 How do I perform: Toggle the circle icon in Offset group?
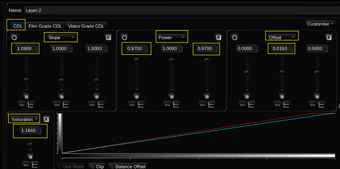point(235,37)
